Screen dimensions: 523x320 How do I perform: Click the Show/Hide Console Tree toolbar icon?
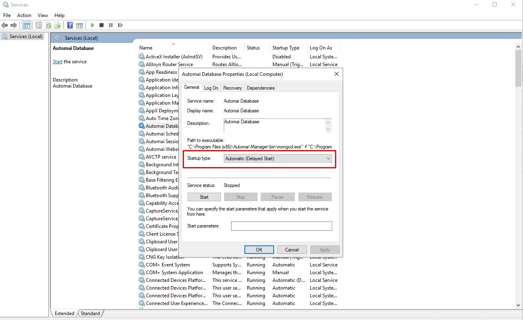coord(26,25)
